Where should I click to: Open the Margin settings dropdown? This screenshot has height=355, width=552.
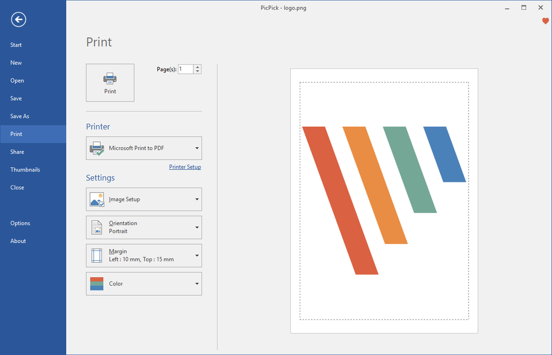(197, 255)
